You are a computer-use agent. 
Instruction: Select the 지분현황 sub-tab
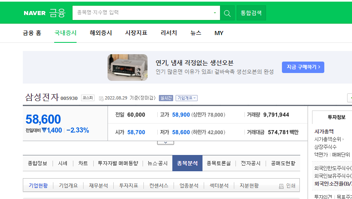tap(249, 186)
